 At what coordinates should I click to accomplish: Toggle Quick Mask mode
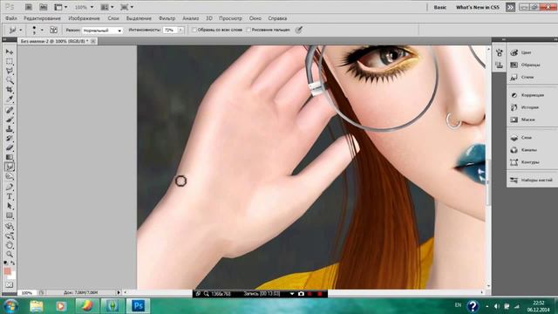10,285
